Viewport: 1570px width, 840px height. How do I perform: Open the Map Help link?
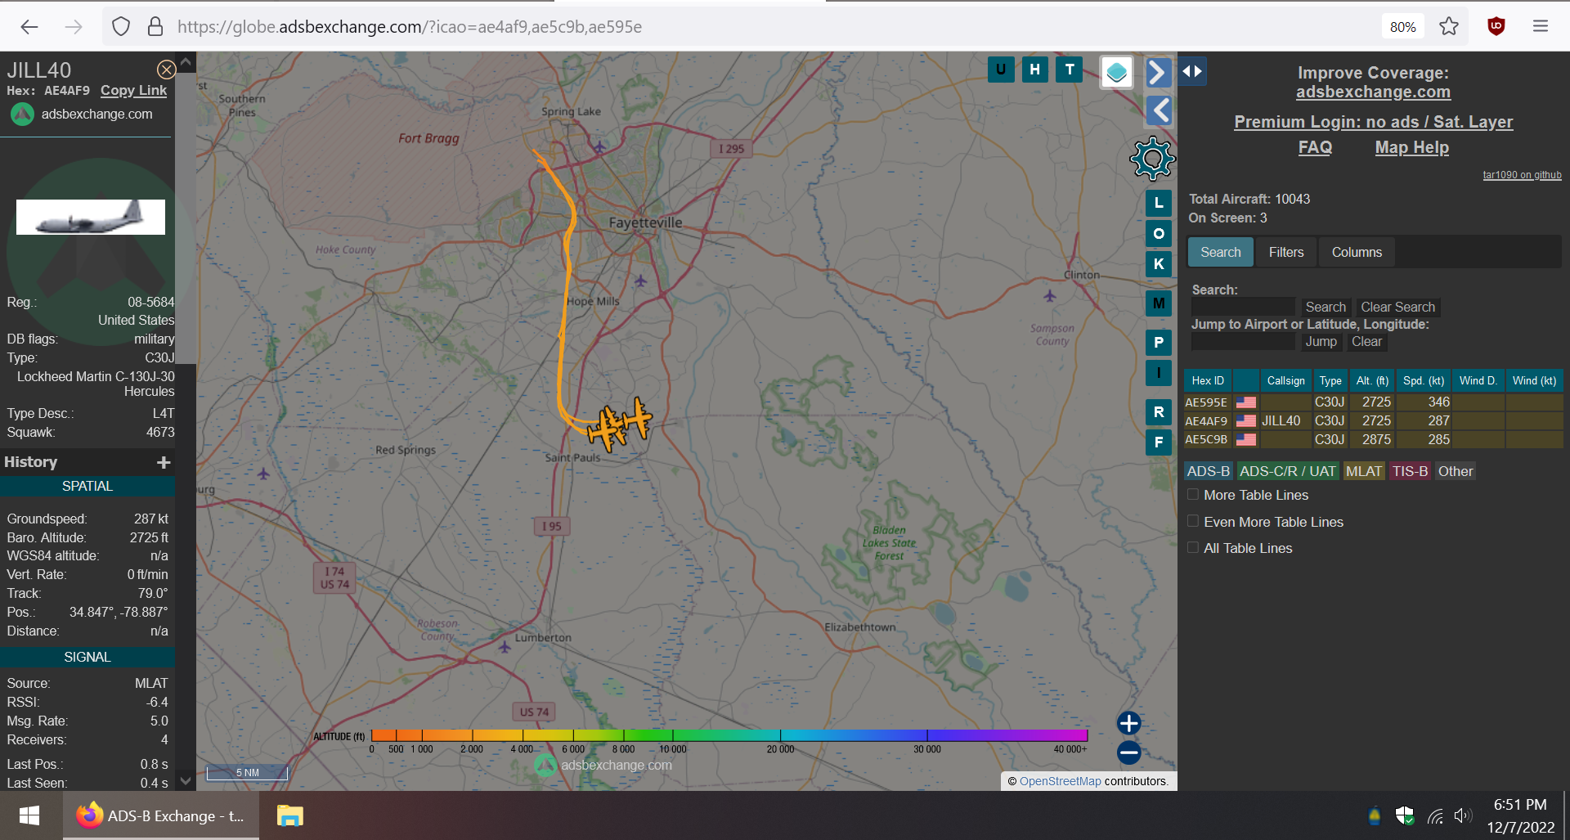point(1411,147)
